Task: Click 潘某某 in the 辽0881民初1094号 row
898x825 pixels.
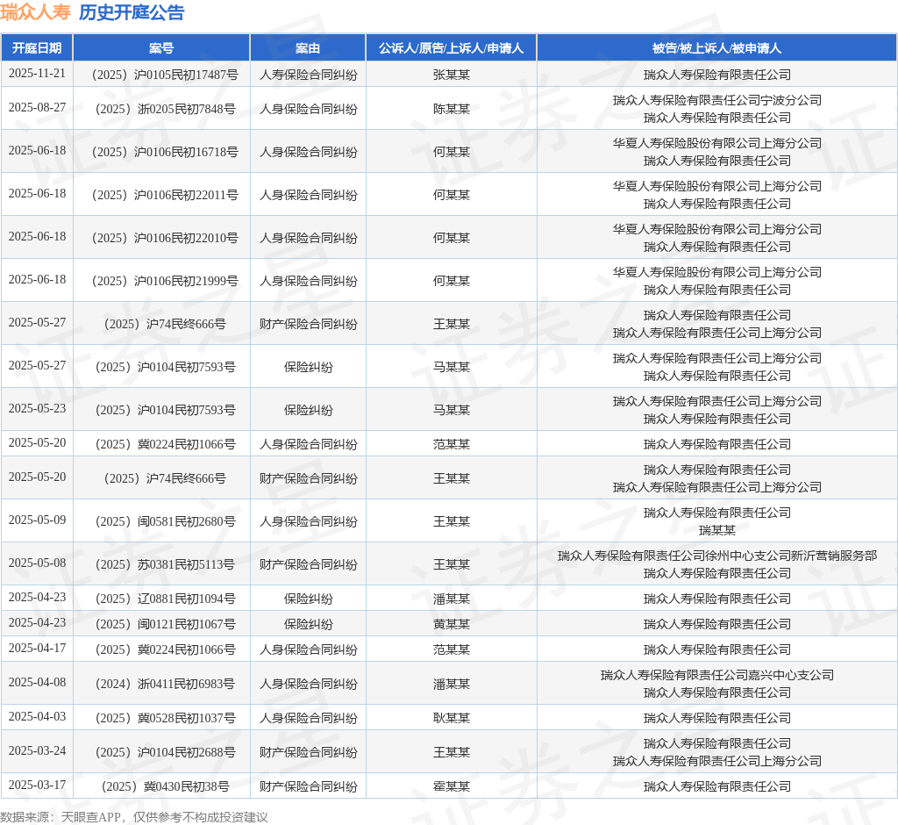Action: click(452, 599)
